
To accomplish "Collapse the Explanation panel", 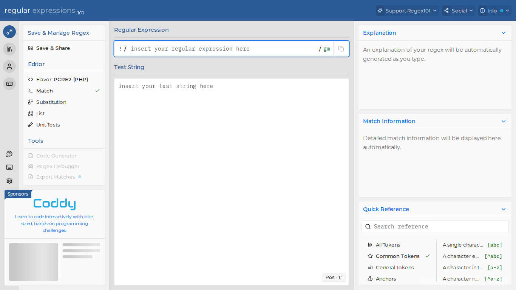I will 504,33.
